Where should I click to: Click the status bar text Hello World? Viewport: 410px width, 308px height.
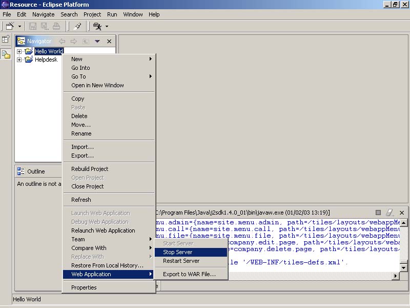(x=27, y=299)
